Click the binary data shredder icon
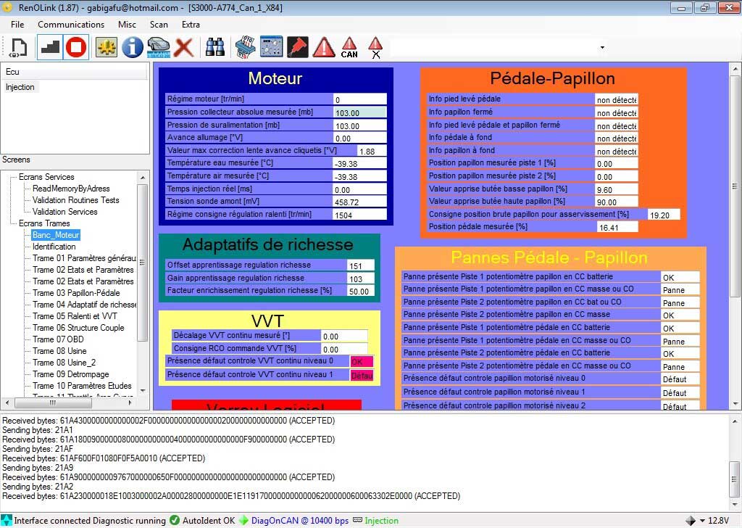The width and height of the screenshot is (742, 528). 246,47
